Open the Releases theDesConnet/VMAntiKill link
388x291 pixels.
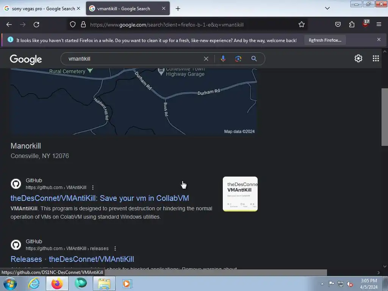(72, 259)
